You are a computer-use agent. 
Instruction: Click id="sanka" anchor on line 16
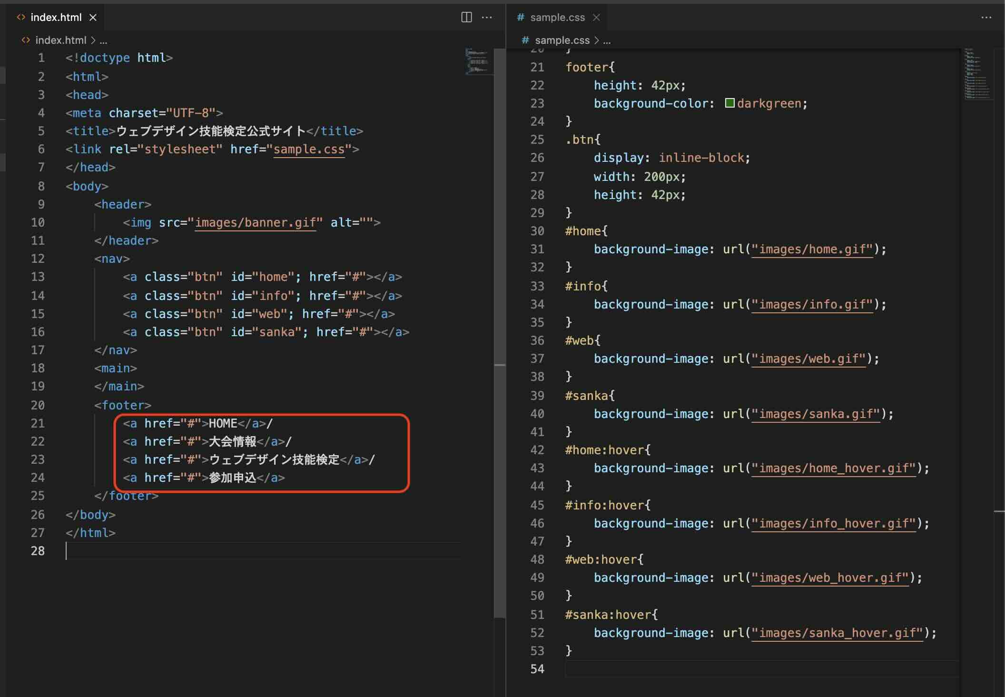(x=266, y=332)
